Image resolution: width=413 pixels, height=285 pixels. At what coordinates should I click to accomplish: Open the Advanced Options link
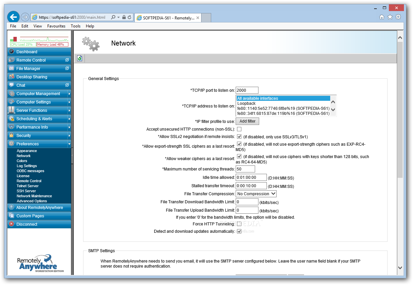tap(32, 201)
